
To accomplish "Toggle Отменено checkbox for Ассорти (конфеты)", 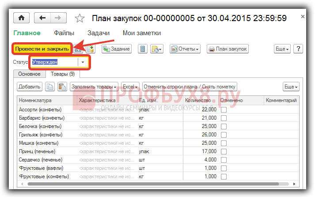I will [224, 110].
